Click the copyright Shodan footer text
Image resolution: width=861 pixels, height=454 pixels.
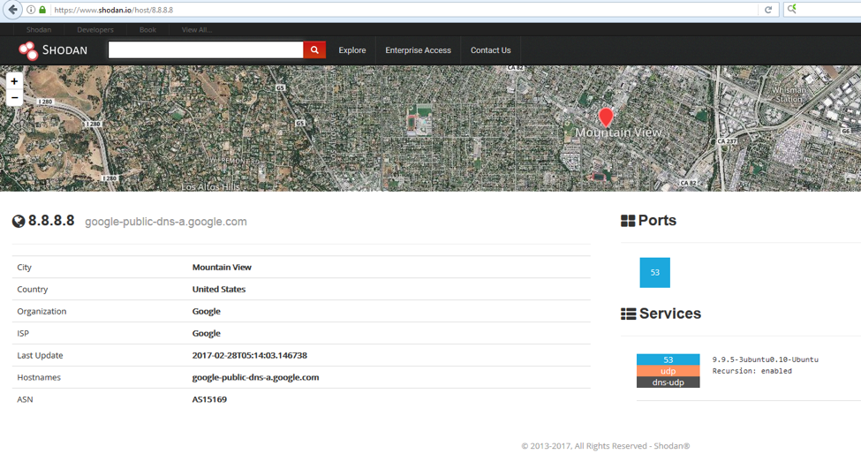(x=606, y=446)
